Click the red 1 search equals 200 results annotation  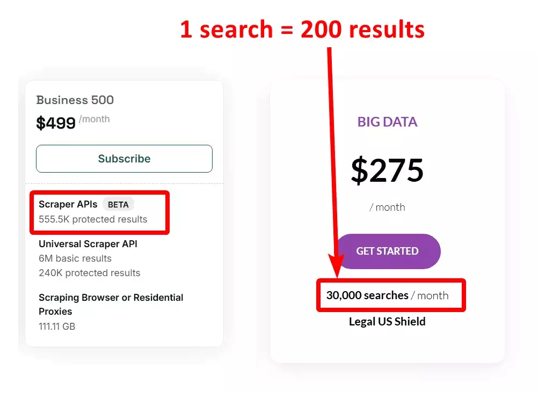302,29
